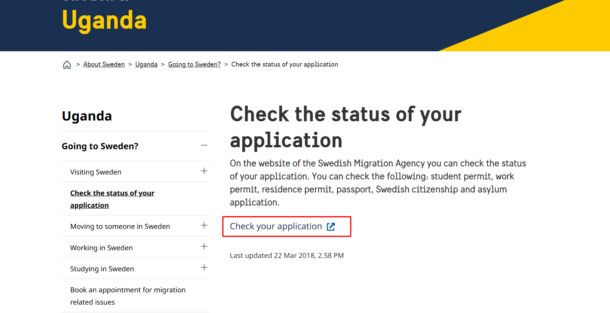Expand the Visiting Sweden submenu
Image resolution: width=610 pixels, height=313 pixels.
coord(204,171)
